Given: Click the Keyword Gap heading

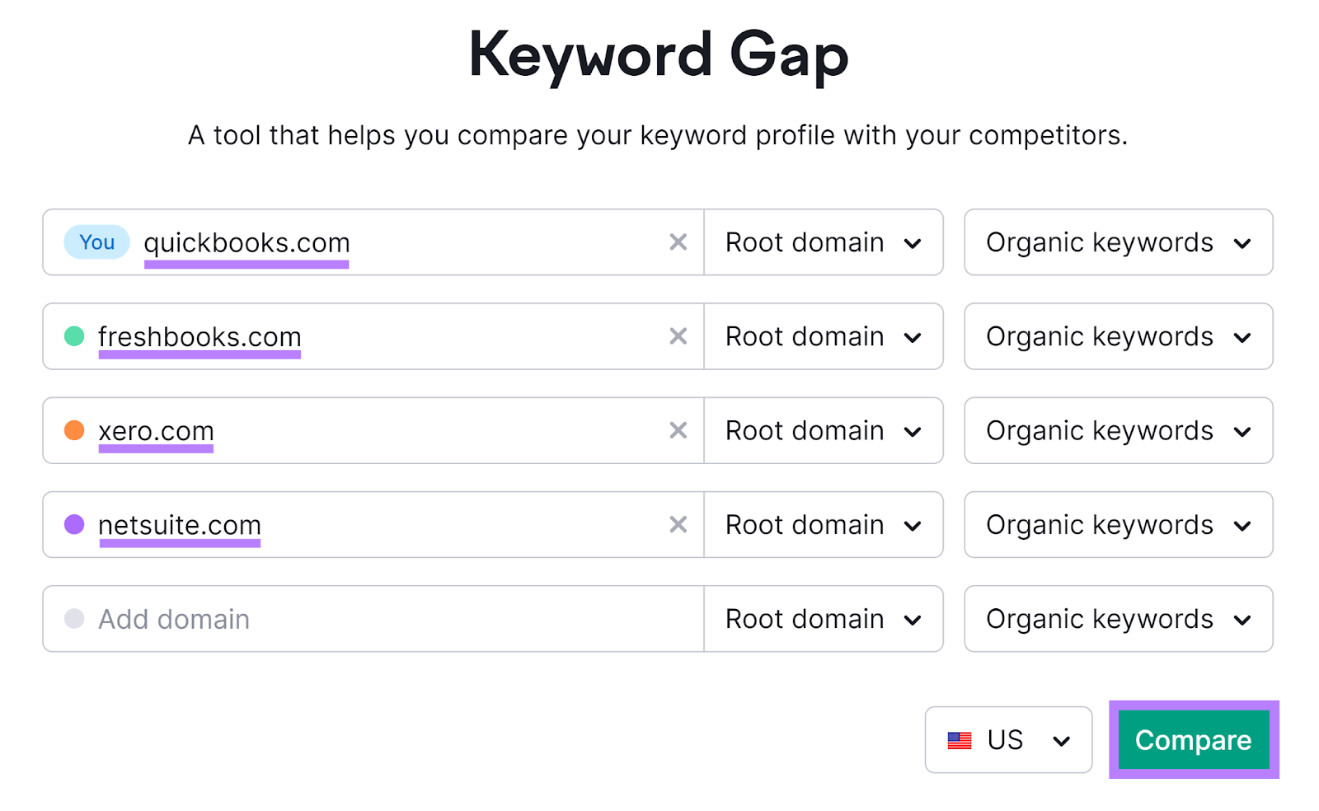Looking at the screenshot, I should point(659,54).
